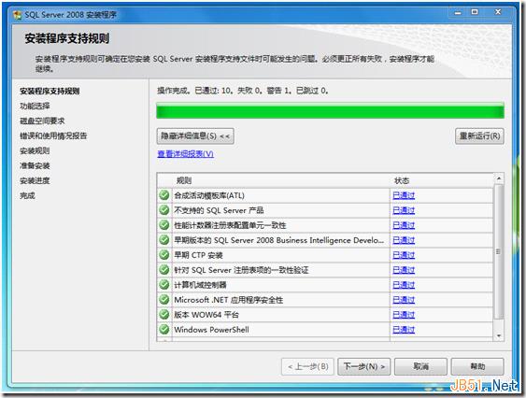Rerun checks with 重新运行(R) button
Screen dimensions: 526x398
coord(479,135)
